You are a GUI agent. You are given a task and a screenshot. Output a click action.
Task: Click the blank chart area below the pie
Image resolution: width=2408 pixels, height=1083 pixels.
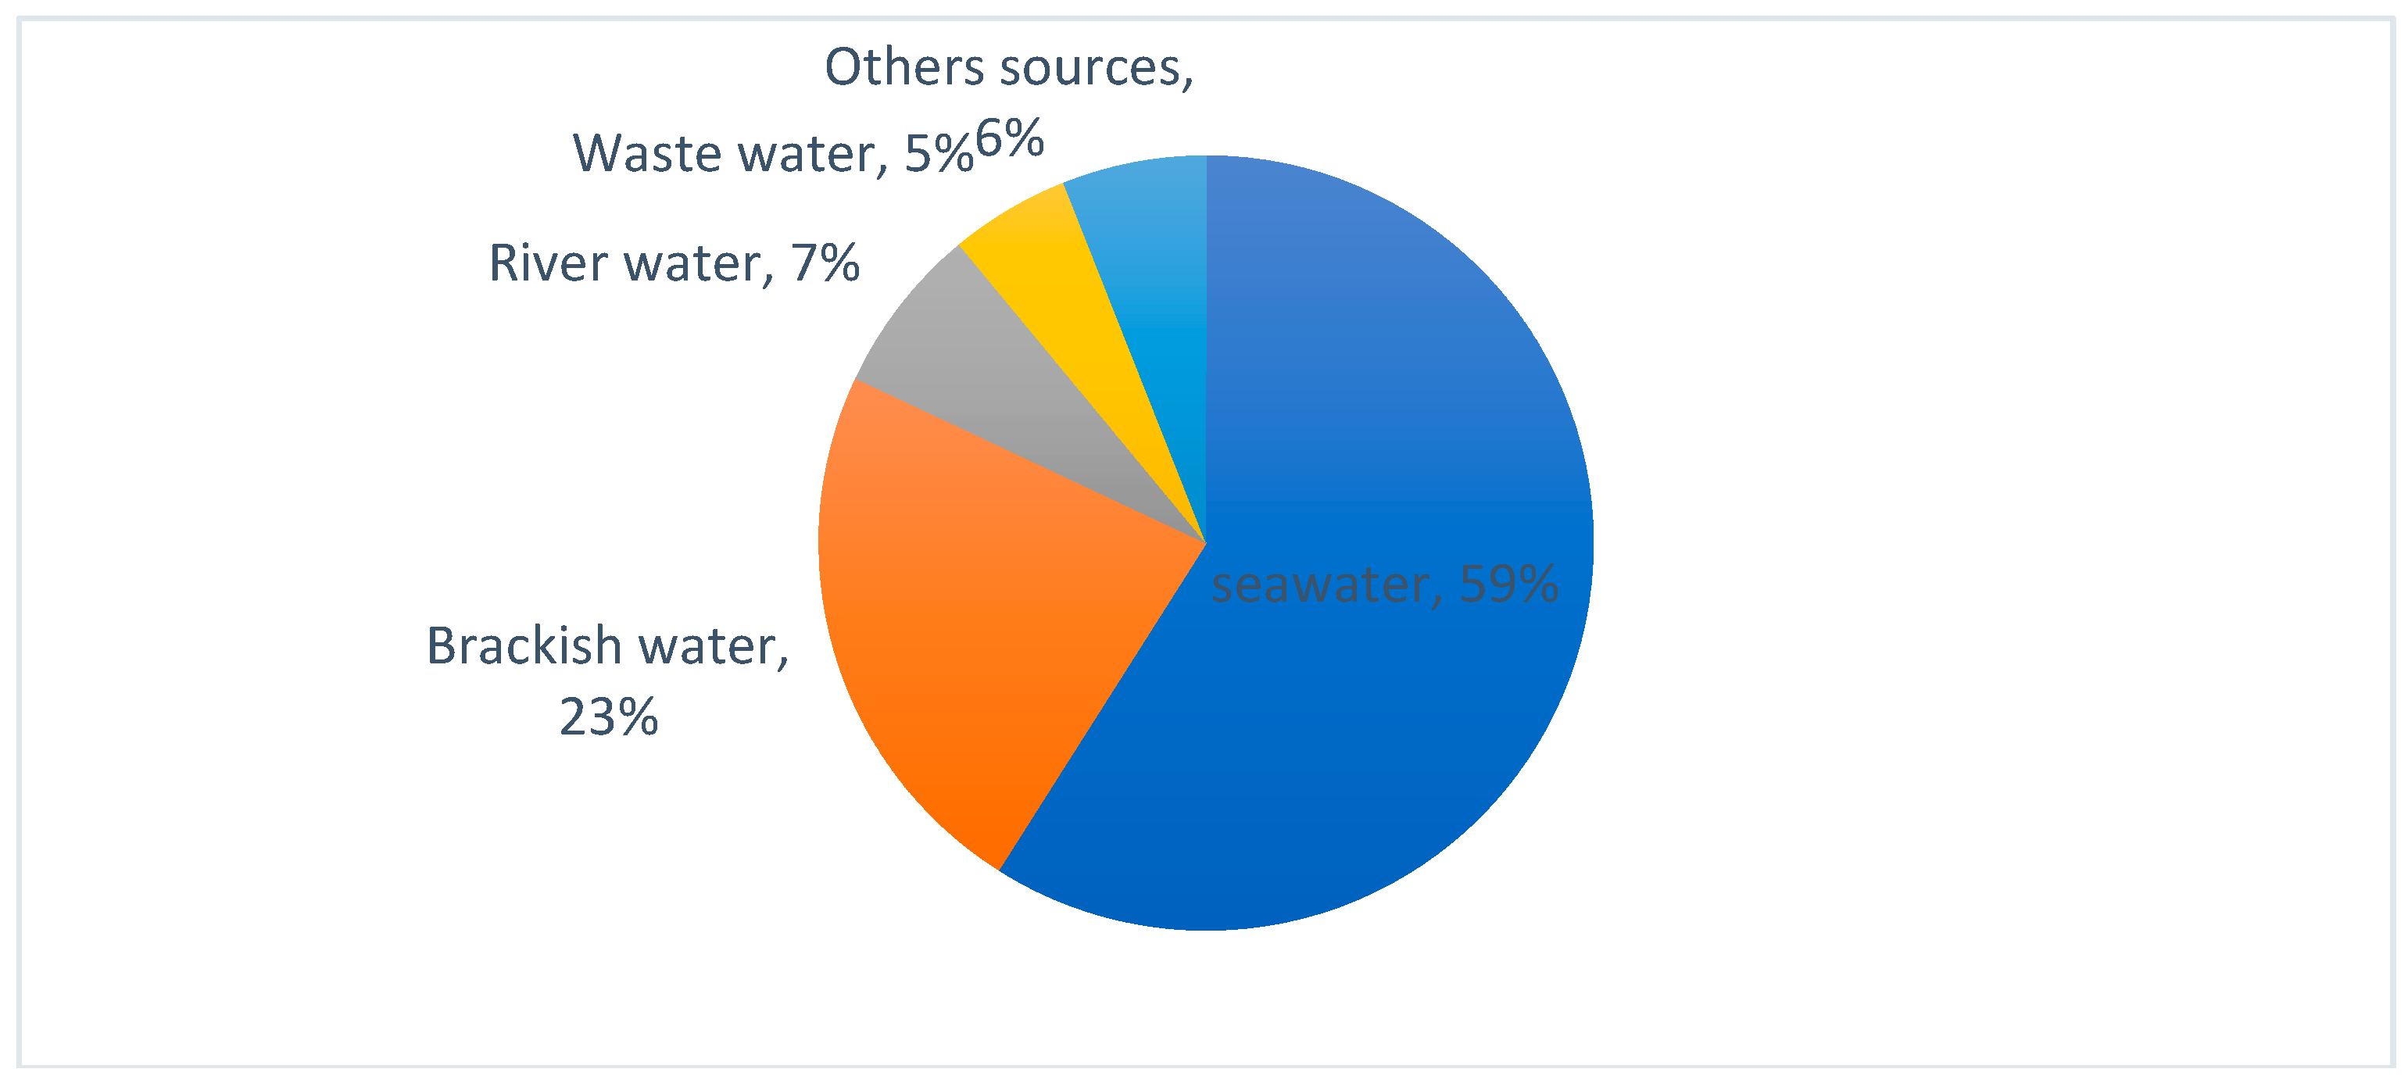click(1206, 1000)
